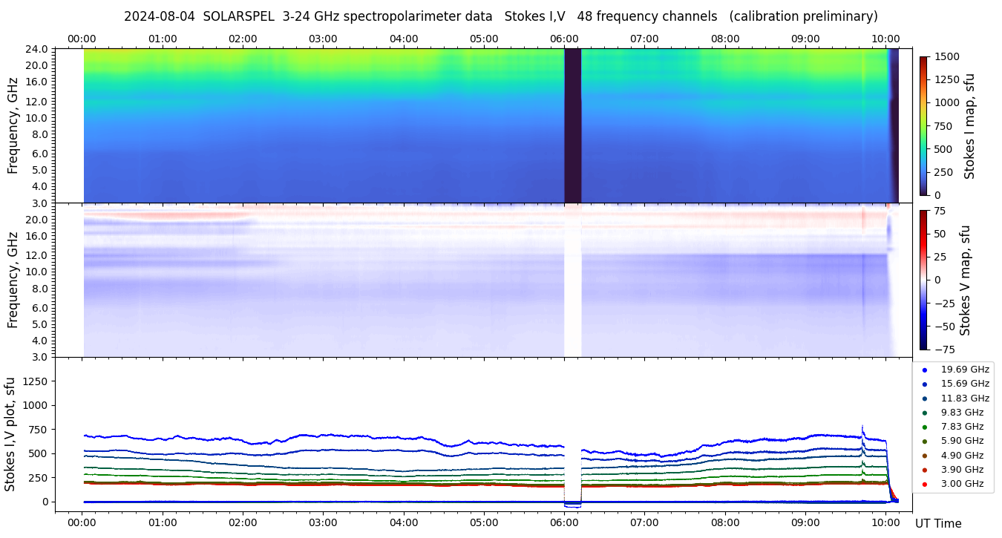Select the 11.83 GHz legend dot

pyautogui.click(x=925, y=398)
